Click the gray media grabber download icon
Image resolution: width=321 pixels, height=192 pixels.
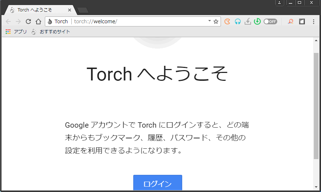click(x=247, y=21)
